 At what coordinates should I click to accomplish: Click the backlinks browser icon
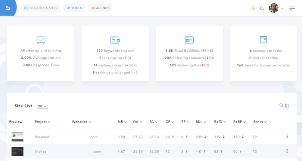[x=189, y=40]
